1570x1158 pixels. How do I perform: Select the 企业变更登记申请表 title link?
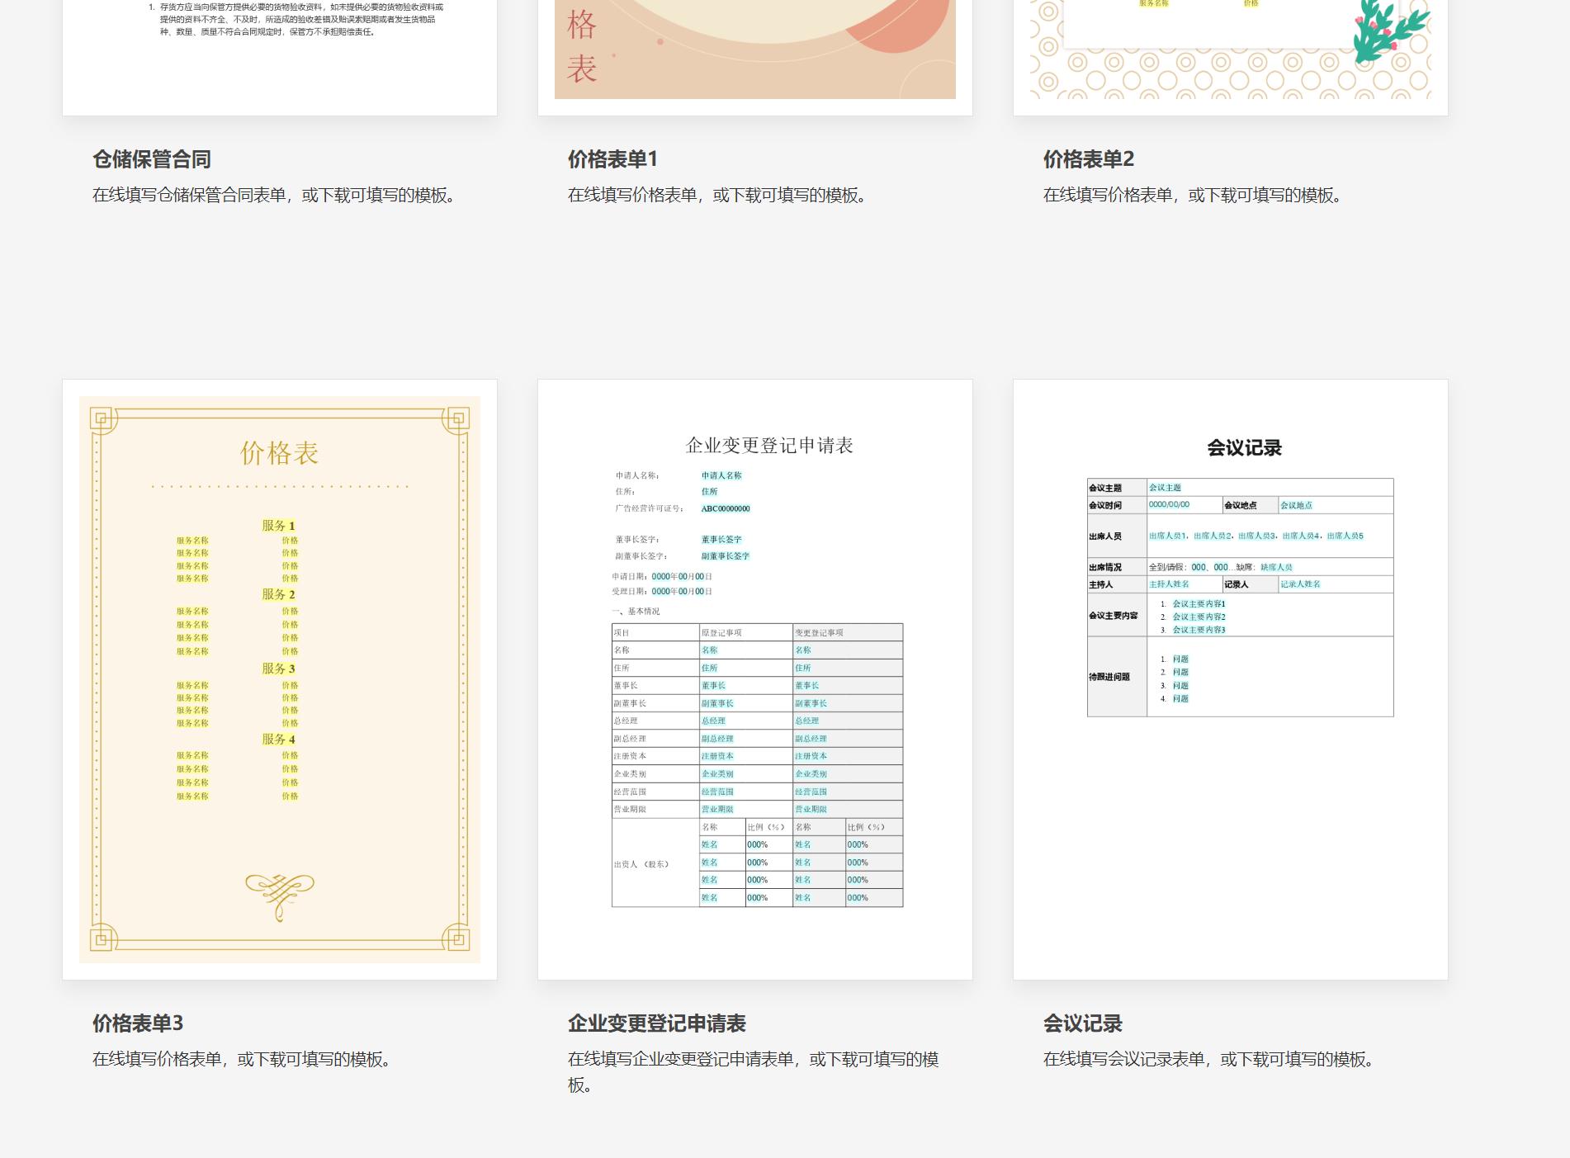(x=656, y=1022)
